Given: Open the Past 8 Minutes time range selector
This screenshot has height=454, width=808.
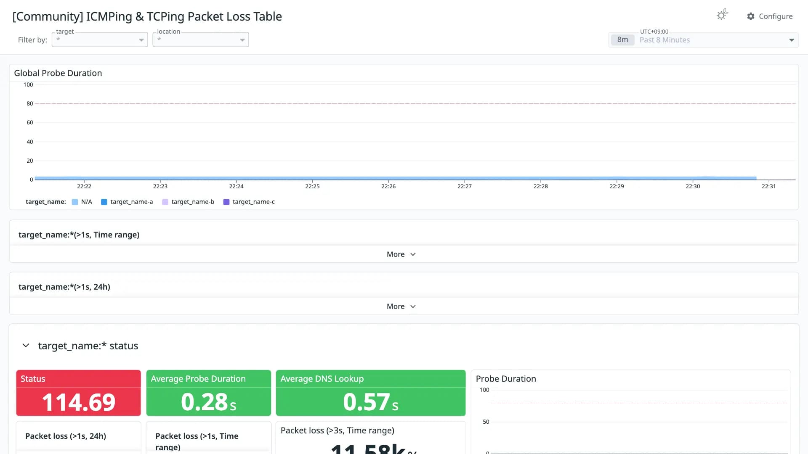Looking at the screenshot, I should (704, 40).
